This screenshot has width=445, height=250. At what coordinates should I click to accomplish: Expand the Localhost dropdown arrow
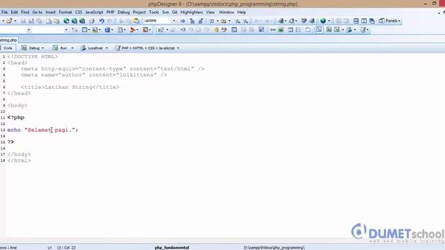106,48
